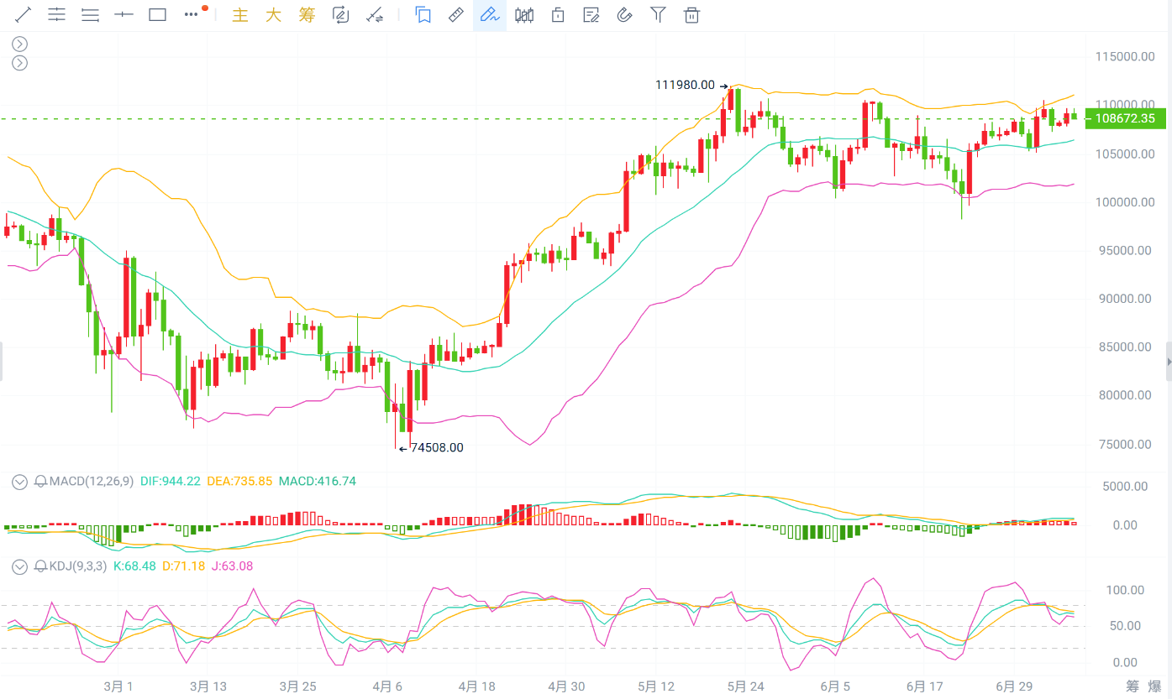Click the D:71.18 value

click(x=183, y=566)
